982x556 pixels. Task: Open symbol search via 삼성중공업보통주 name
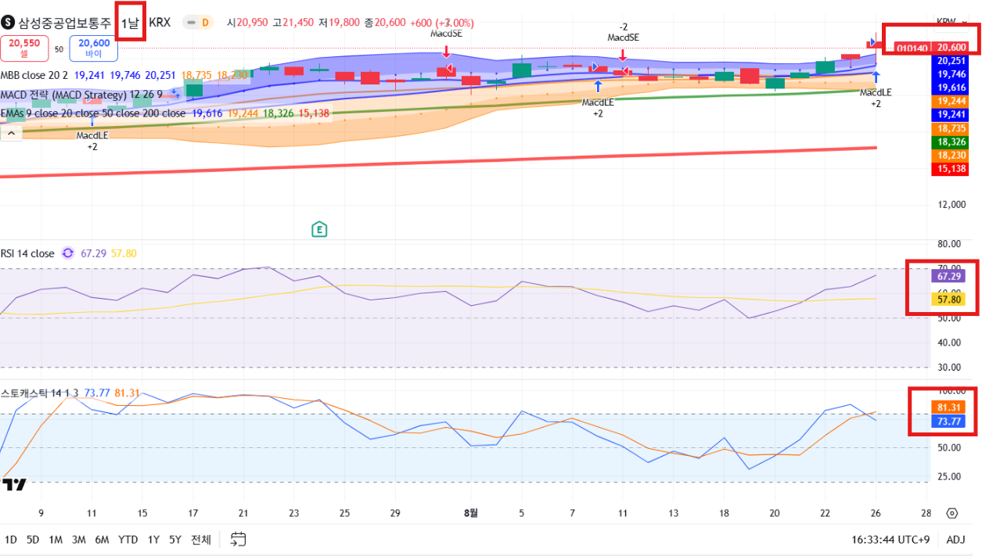pos(64,23)
